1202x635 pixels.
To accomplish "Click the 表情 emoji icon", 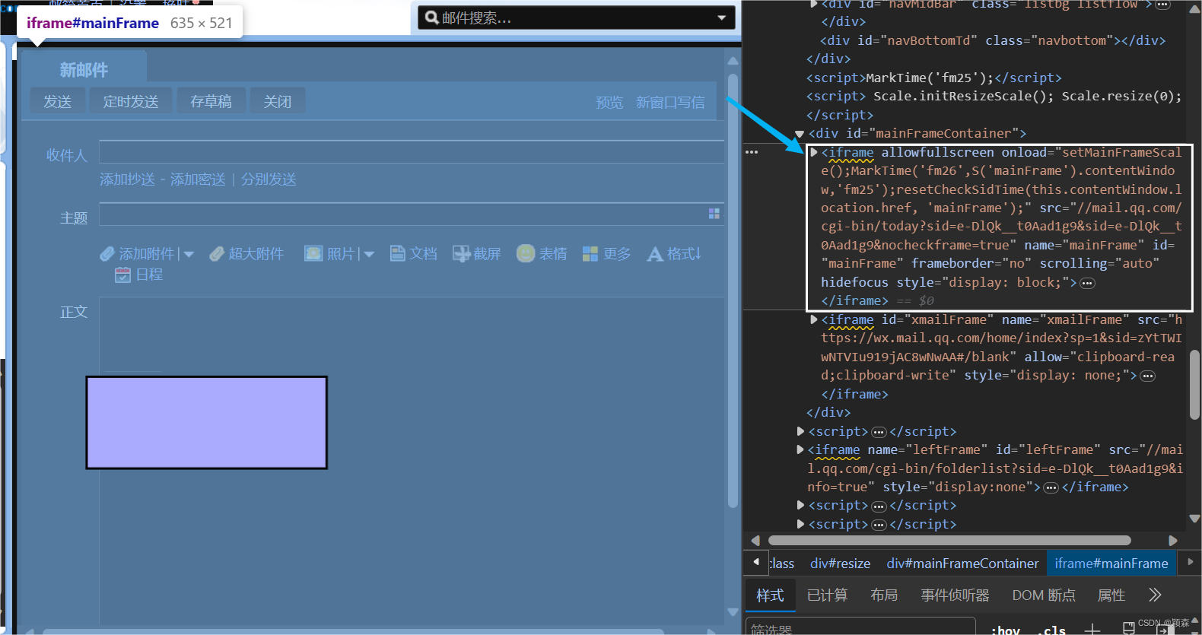I will coord(526,253).
